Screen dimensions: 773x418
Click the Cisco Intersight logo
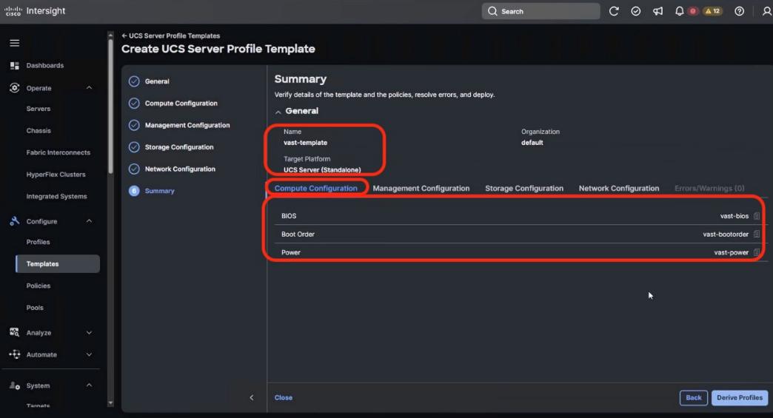coord(35,11)
